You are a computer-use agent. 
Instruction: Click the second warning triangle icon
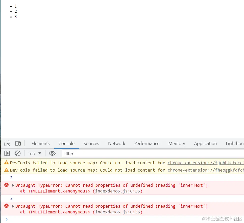click(x=6, y=170)
